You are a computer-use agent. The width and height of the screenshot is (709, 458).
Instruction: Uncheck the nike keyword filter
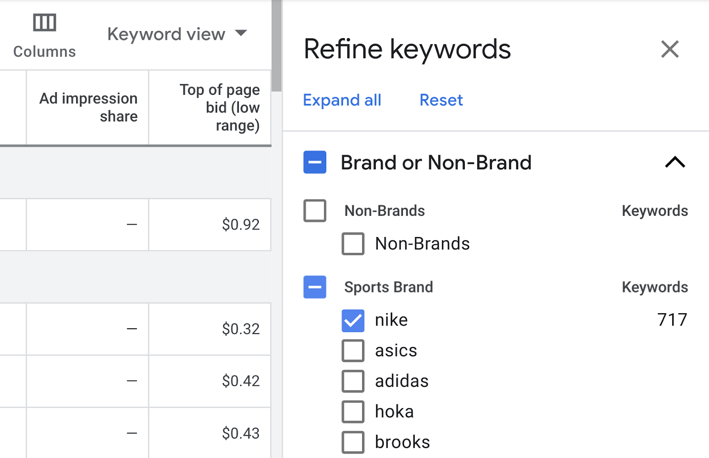pyautogui.click(x=353, y=320)
